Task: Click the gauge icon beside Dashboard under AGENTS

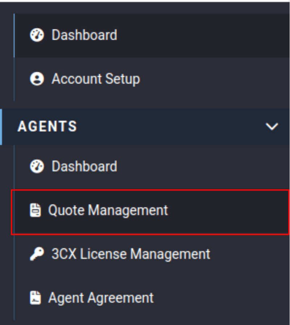Action: 37,166
